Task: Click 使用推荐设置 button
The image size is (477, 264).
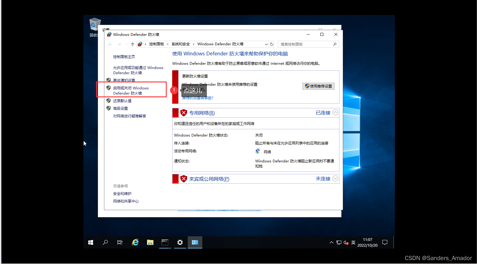Action: 319,86
